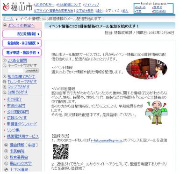187x174 pixels.
Task: Click the t-fukuyama email address link
Action: (x=107, y=141)
